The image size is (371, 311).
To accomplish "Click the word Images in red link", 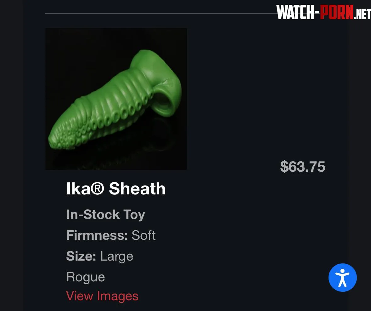I will coord(118,297).
